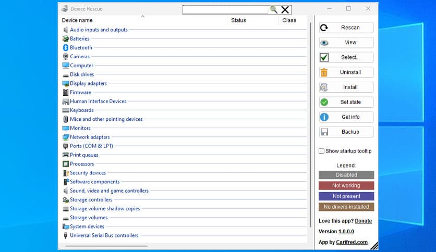Screen dimensions: 436x252
Task: Click the Keyboards icon
Action: click(66, 110)
